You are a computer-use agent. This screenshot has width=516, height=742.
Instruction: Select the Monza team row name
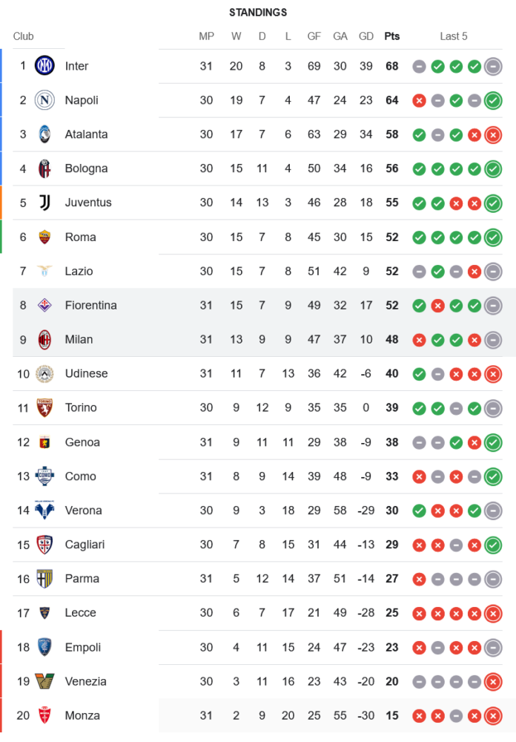82,715
